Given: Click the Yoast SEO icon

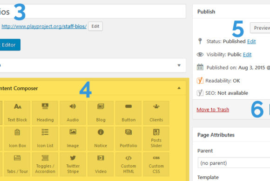Looking at the screenshot, I should pos(200,93).
